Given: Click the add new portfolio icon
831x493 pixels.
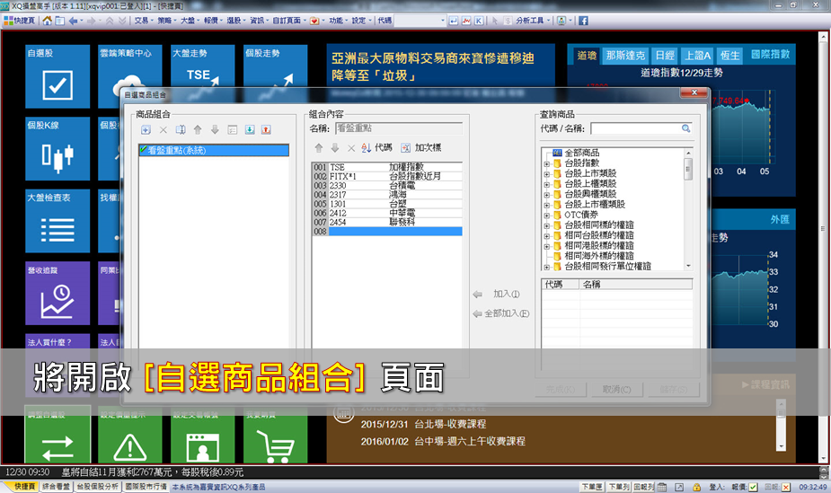Looking at the screenshot, I should [x=146, y=130].
